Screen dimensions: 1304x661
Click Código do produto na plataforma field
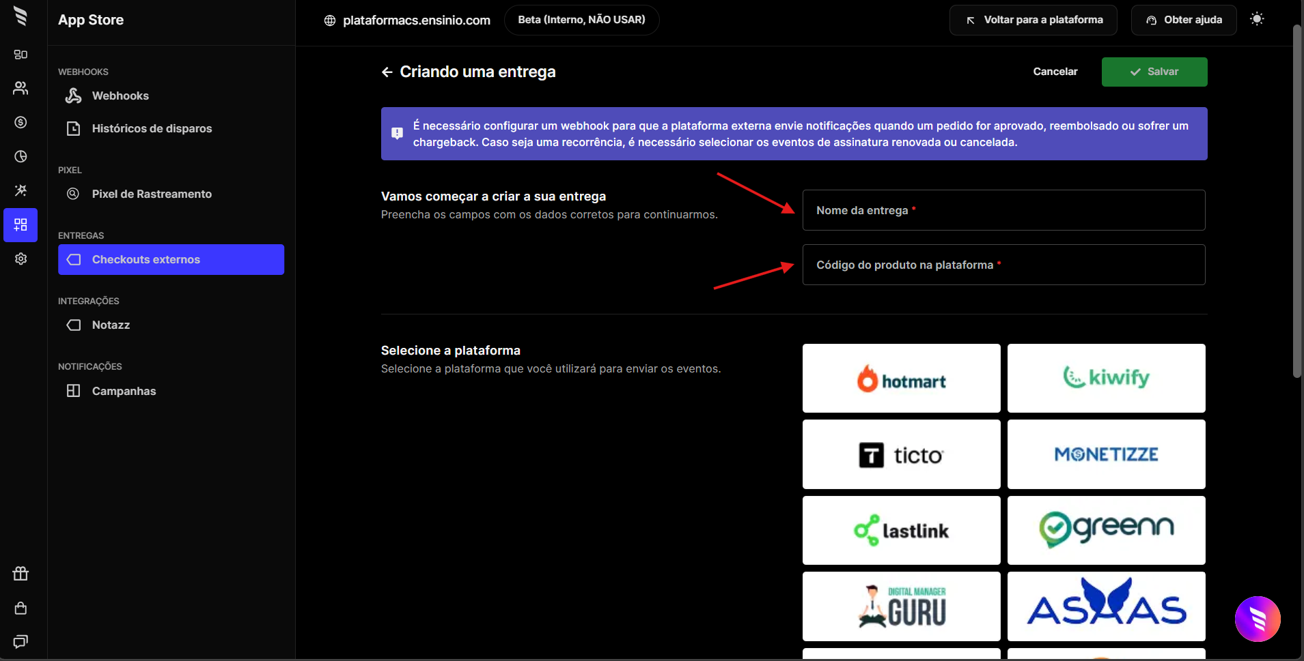click(x=1003, y=265)
